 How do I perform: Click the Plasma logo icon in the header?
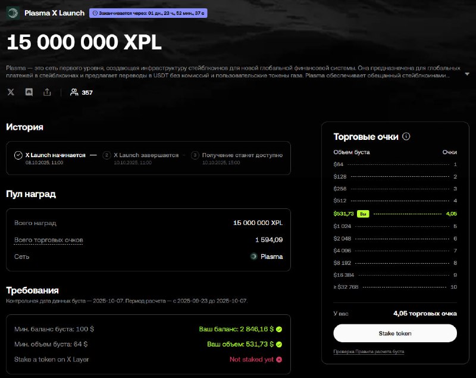coord(12,13)
